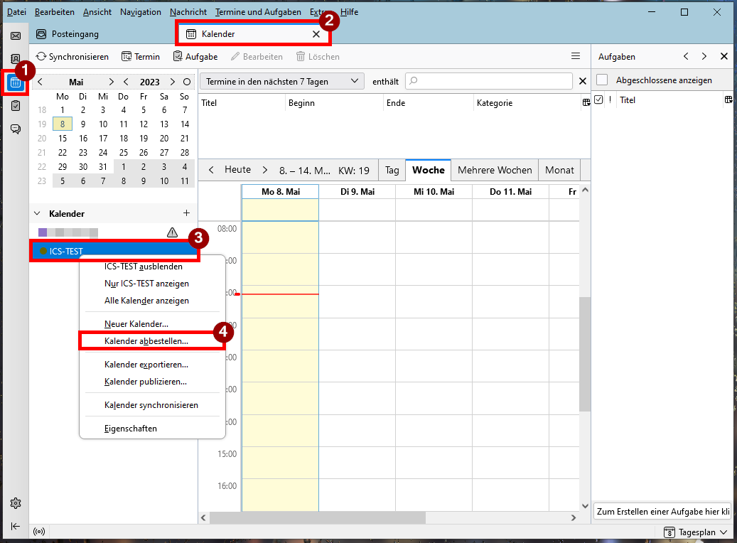This screenshot has width=737, height=543.
Task: Collapse the Kalender list section
Action: point(37,213)
